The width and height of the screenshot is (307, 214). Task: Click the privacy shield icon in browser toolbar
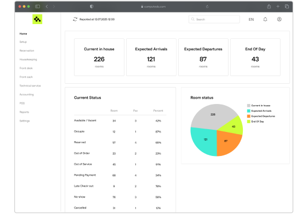click(x=92, y=7)
